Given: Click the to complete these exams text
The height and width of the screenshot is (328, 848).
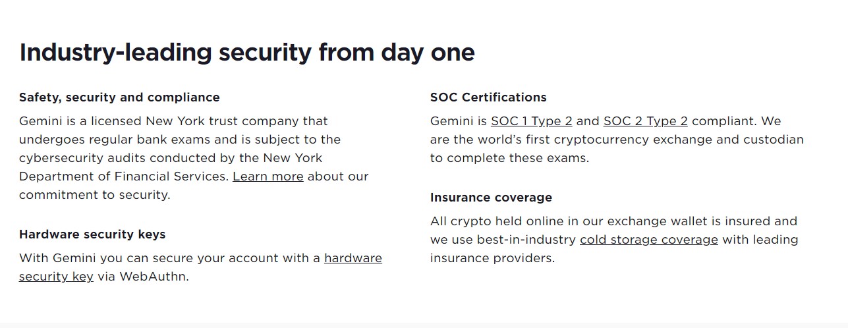Looking at the screenshot, I should click(509, 158).
